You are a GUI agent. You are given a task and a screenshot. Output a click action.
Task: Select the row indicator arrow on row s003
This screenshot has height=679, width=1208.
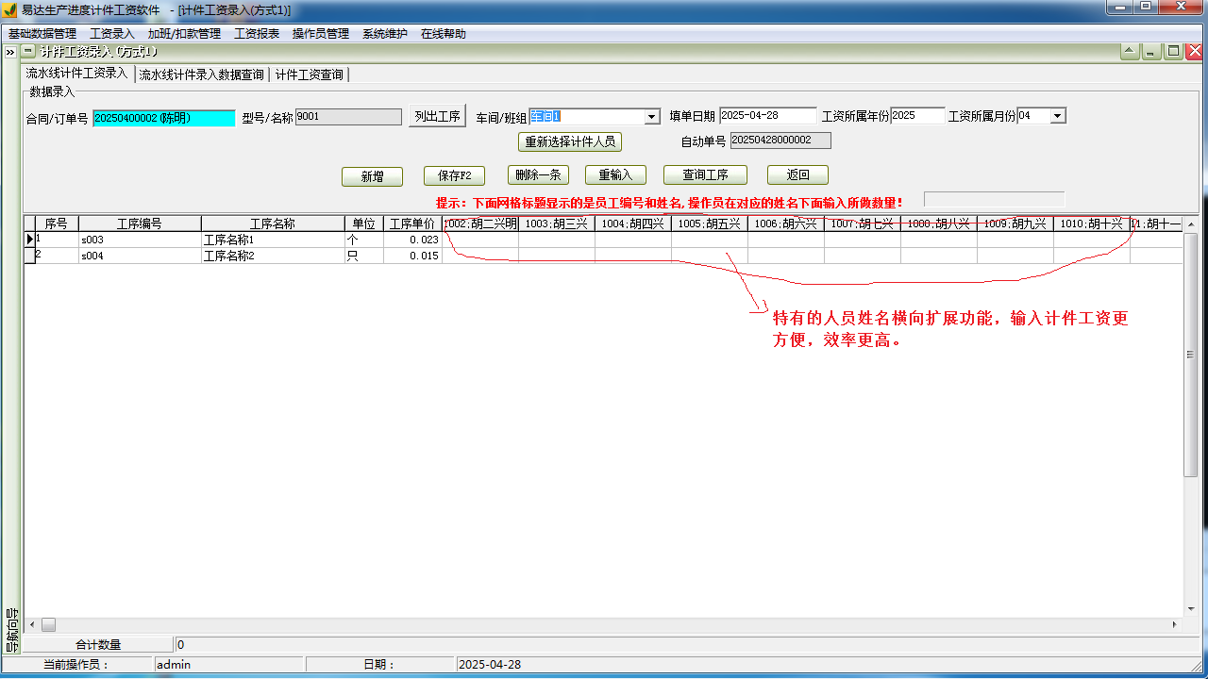(x=31, y=239)
